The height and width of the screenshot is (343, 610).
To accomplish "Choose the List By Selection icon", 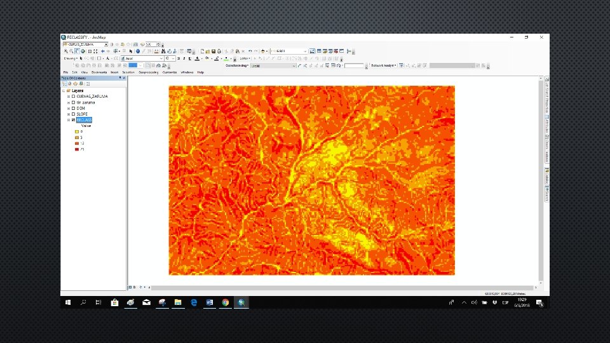I will tap(81, 84).
